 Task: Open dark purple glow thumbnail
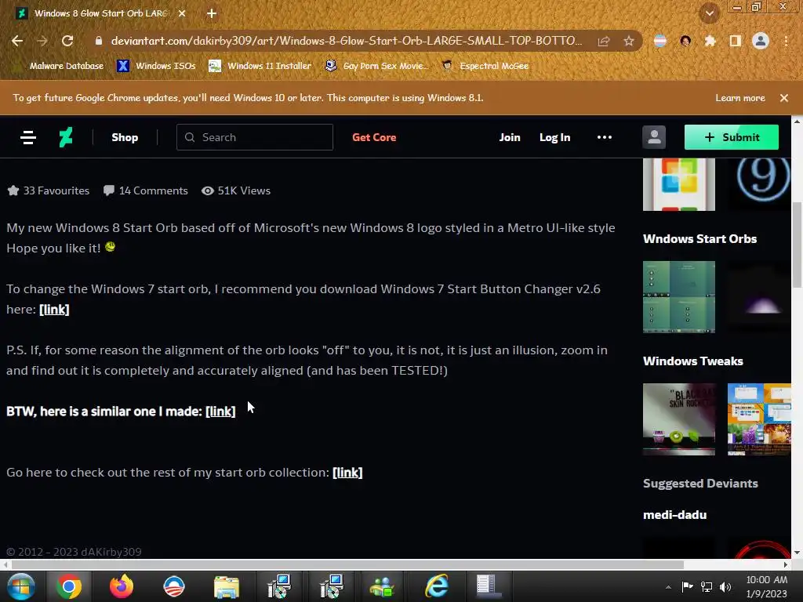pyautogui.click(x=759, y=297)
